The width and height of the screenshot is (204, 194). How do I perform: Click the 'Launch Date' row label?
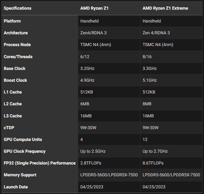16,187
